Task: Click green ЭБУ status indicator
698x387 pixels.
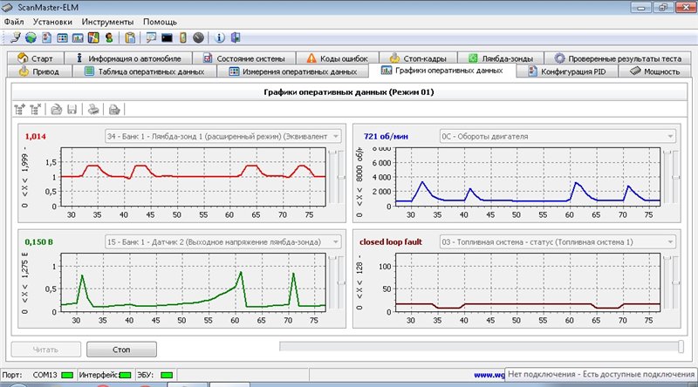Action: [x=167, y=375]
